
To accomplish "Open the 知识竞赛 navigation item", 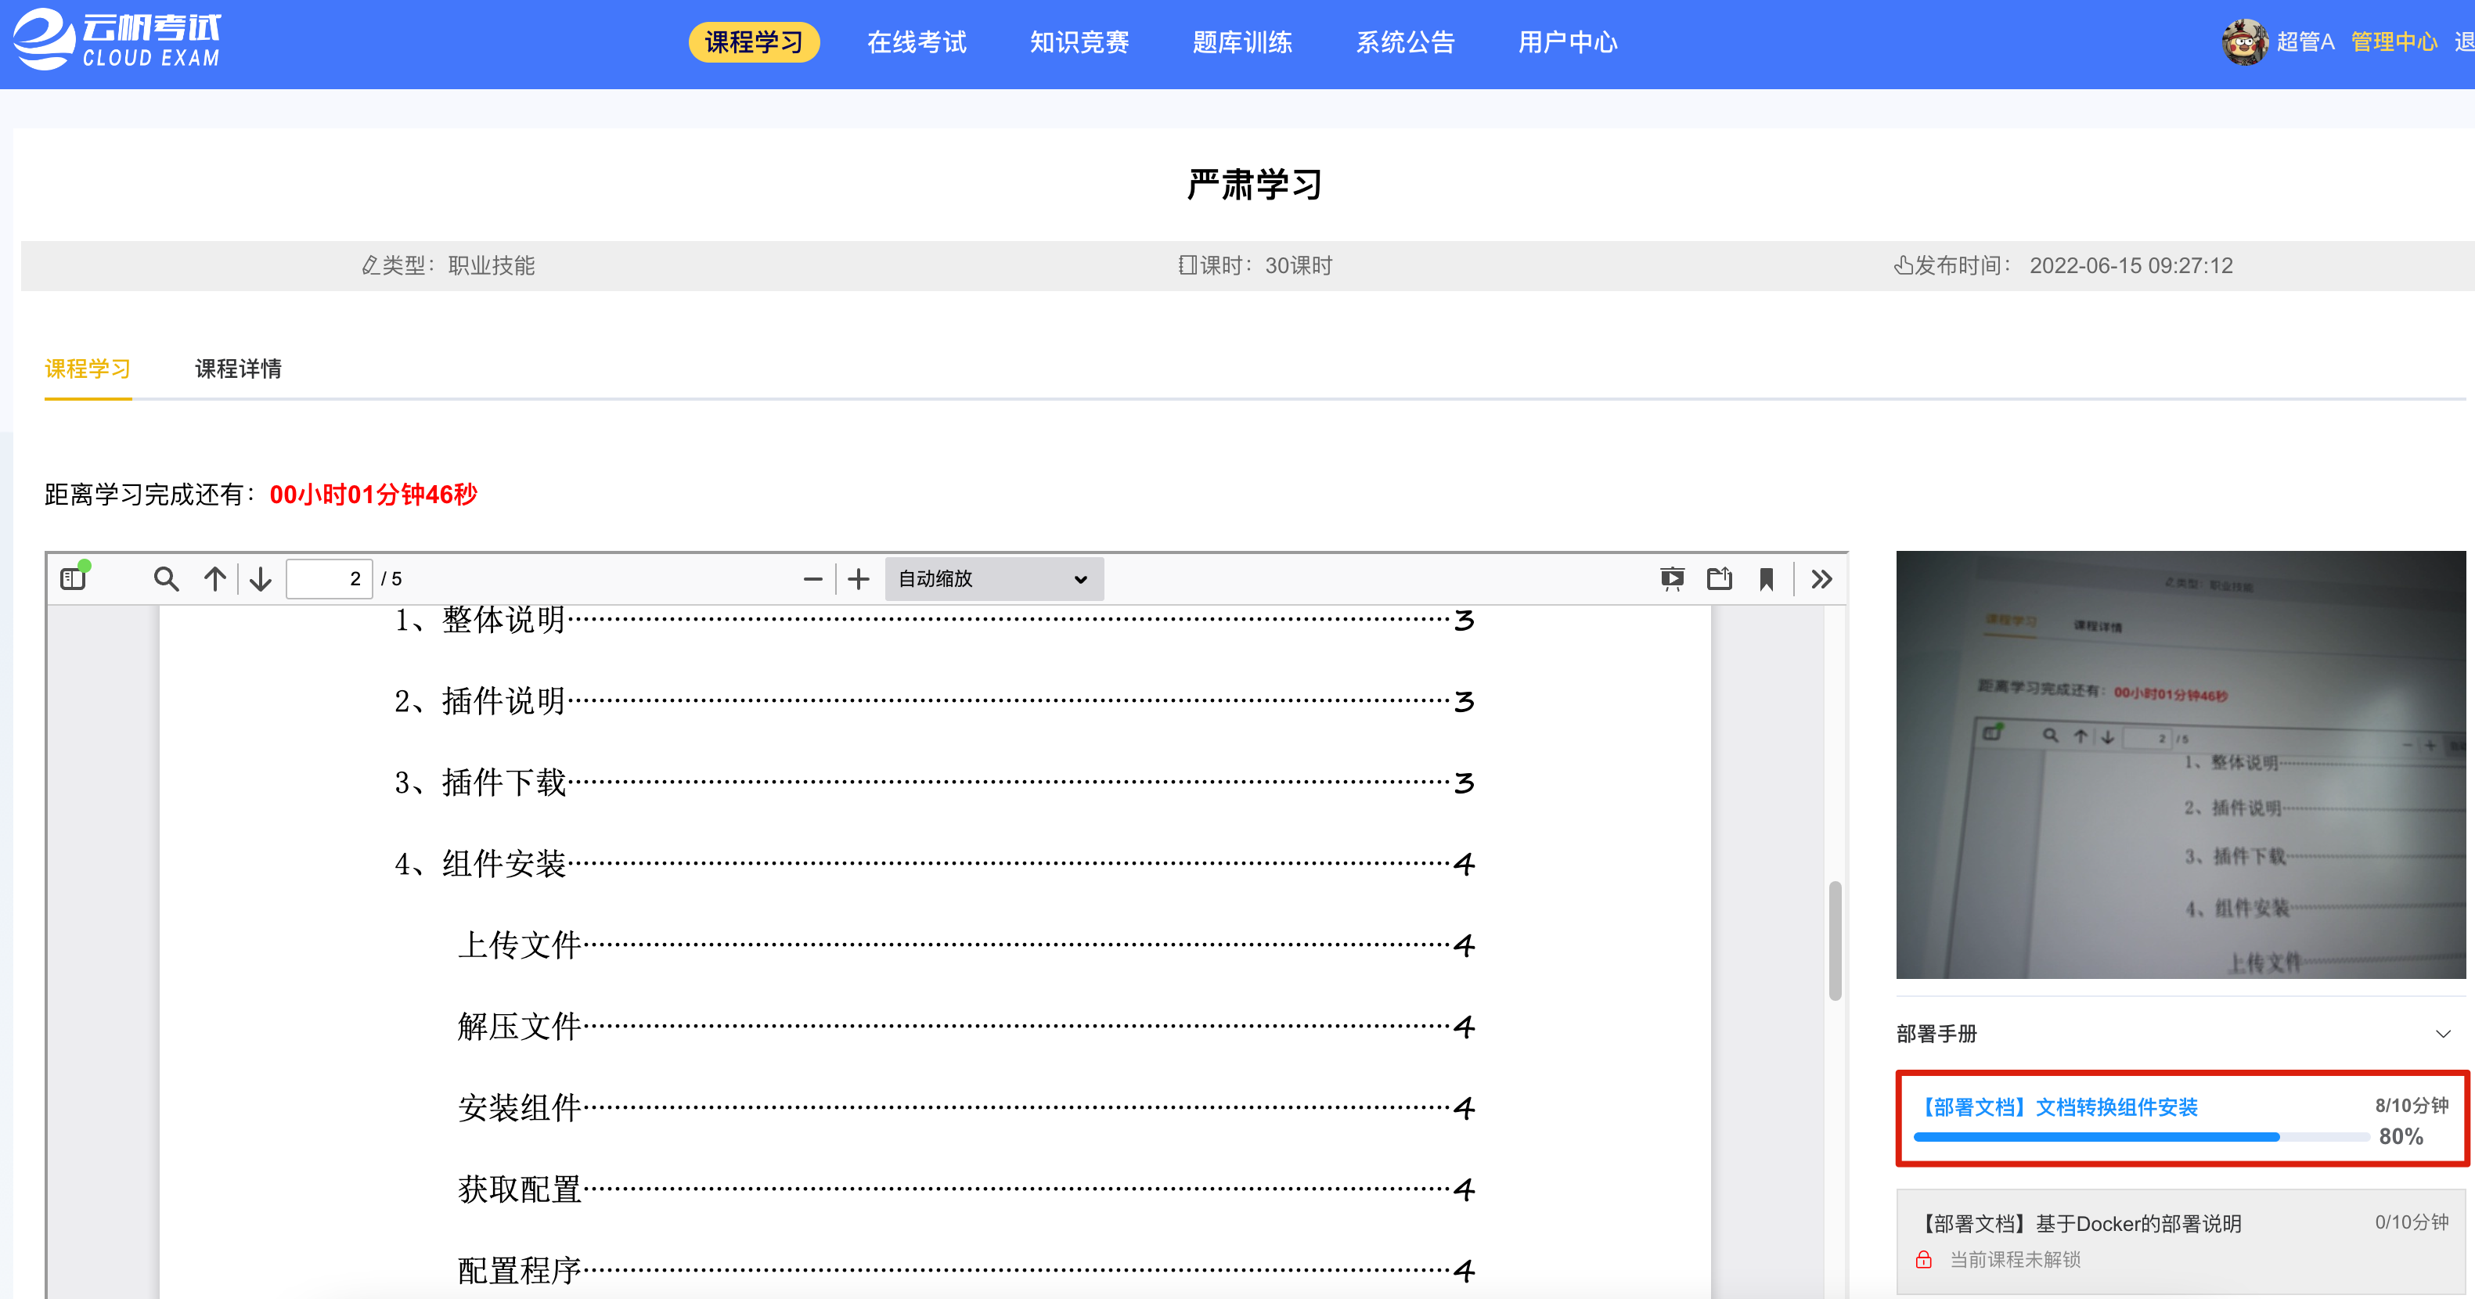I will pyautogui.click(x=1079, y=42).
